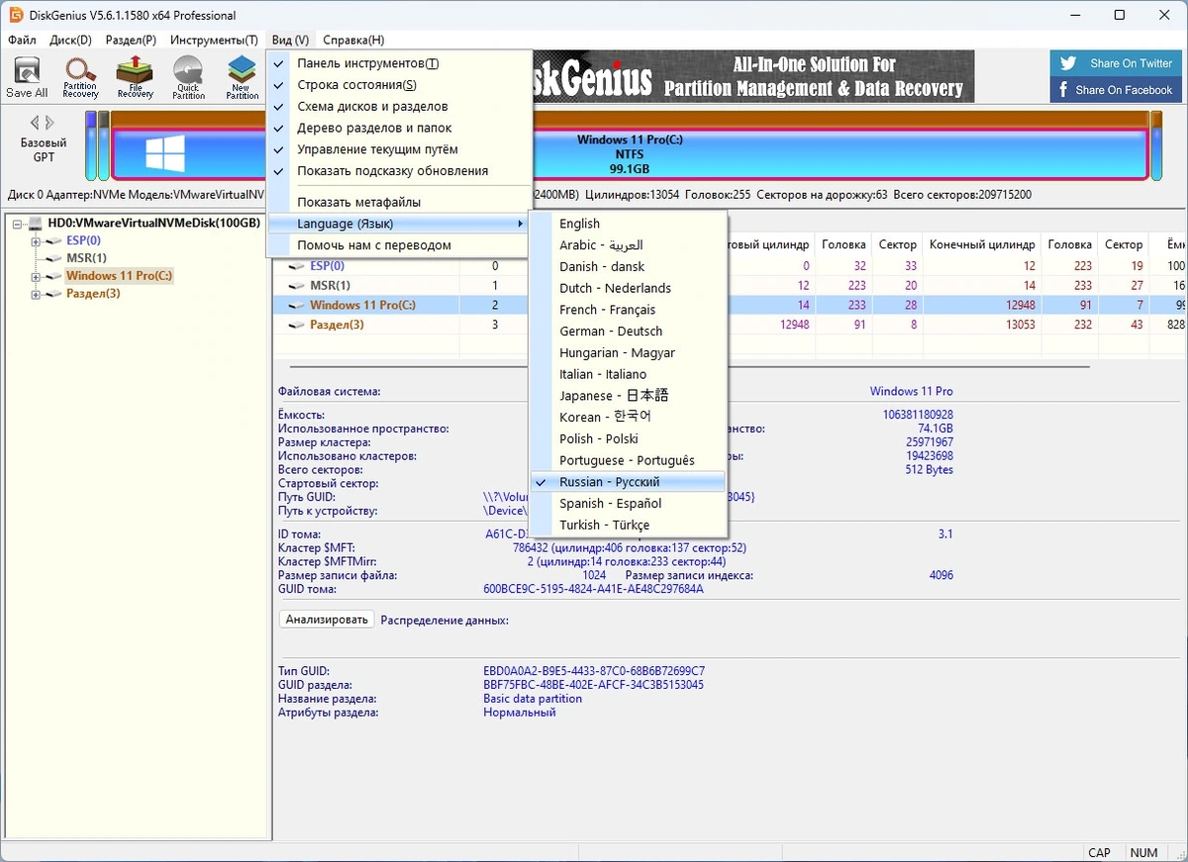Click the Save All toolbar icon
The height and width of the screenshot is (862, 1188).
click(27, 77)
